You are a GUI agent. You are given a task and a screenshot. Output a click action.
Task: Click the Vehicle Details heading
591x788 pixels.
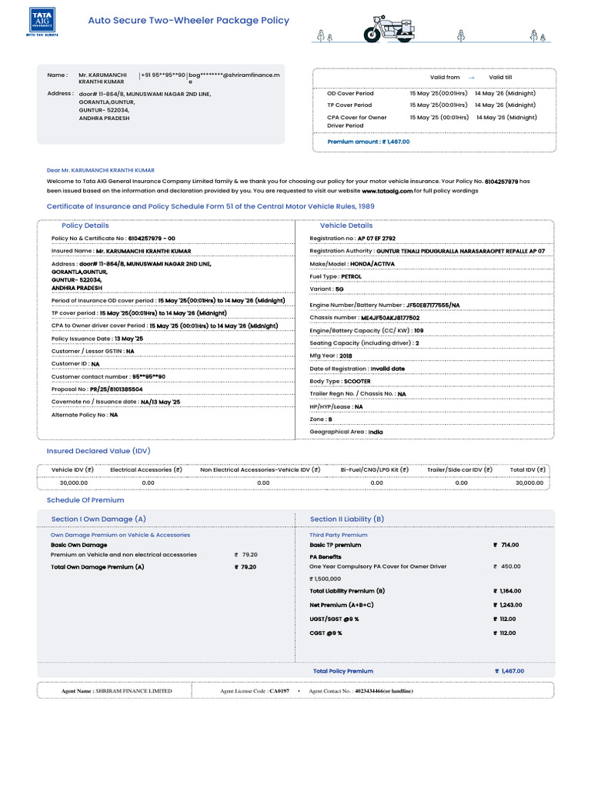click(346, 225)
